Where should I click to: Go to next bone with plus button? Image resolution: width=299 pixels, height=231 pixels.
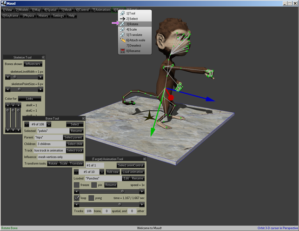coord(49,124)
